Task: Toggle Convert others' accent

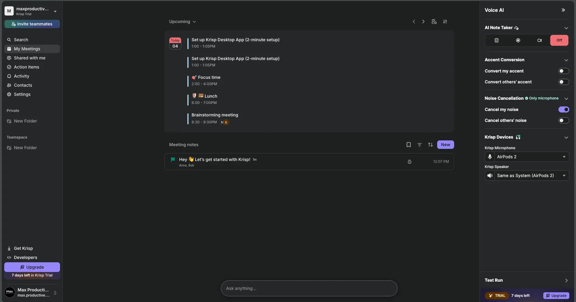Action: click(564, 82)
